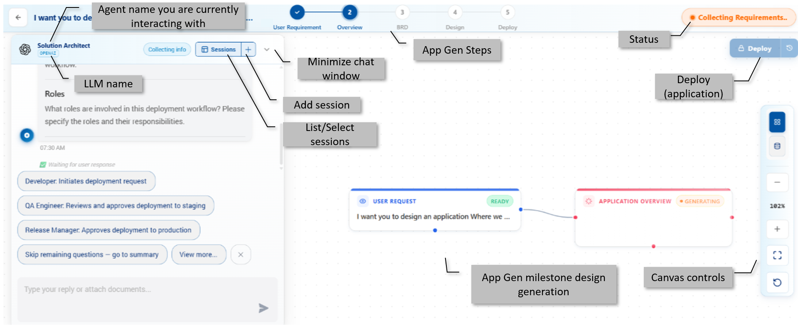Click the OpenAI logo of Solution Architect
Viewport: 798px width, 326px height.
click(x=25, y=49)
